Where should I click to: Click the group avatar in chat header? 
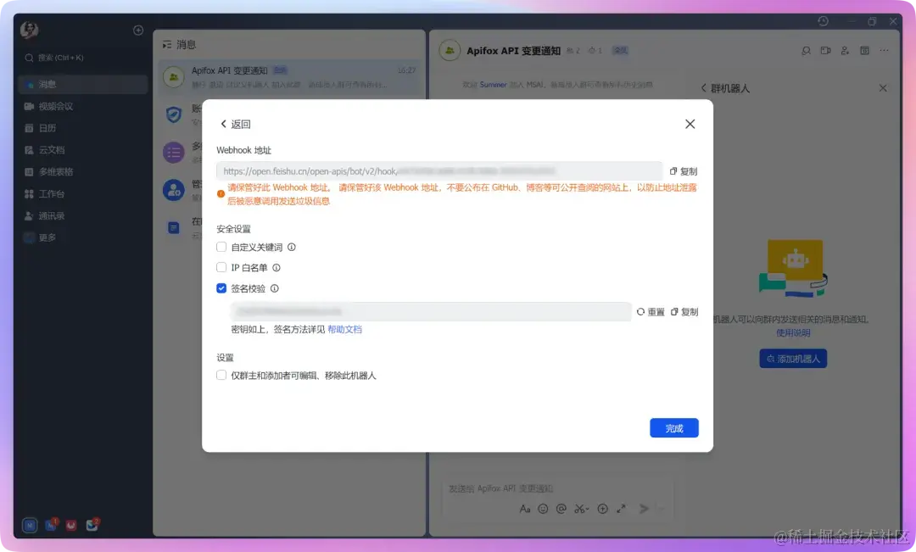[450, 51]
